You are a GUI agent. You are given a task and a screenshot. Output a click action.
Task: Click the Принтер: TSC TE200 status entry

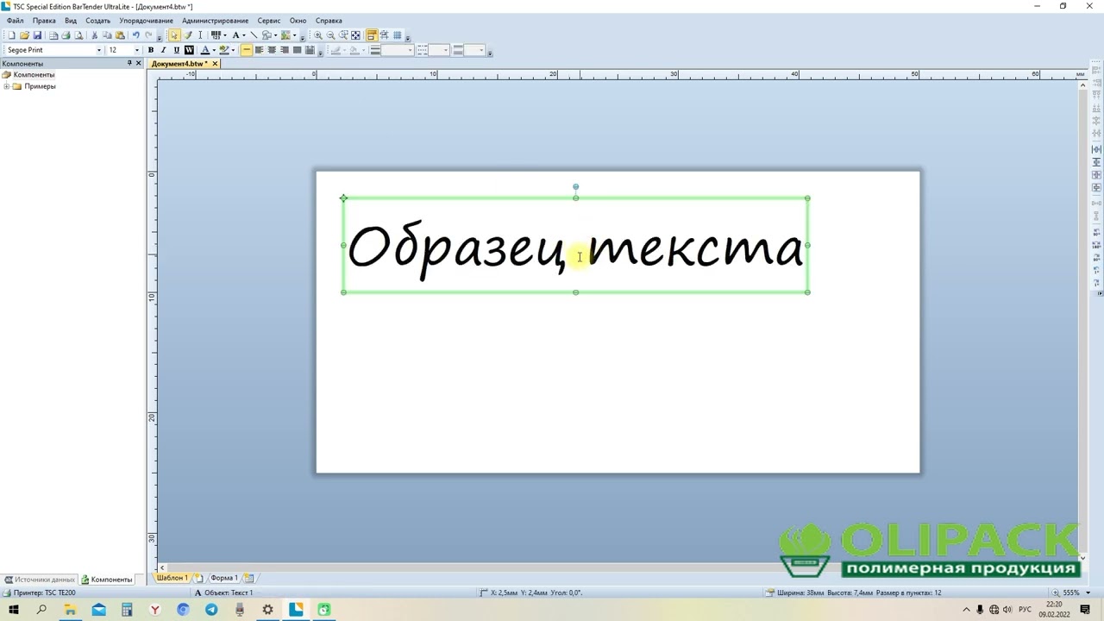pyautogui.click(x=40, y=593)
